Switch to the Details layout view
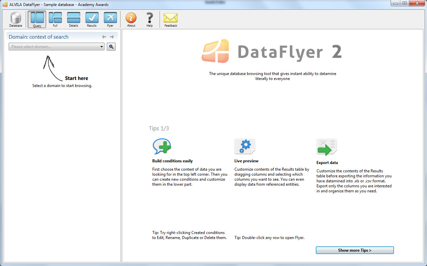The image size is (427, 266). point(73,20)
